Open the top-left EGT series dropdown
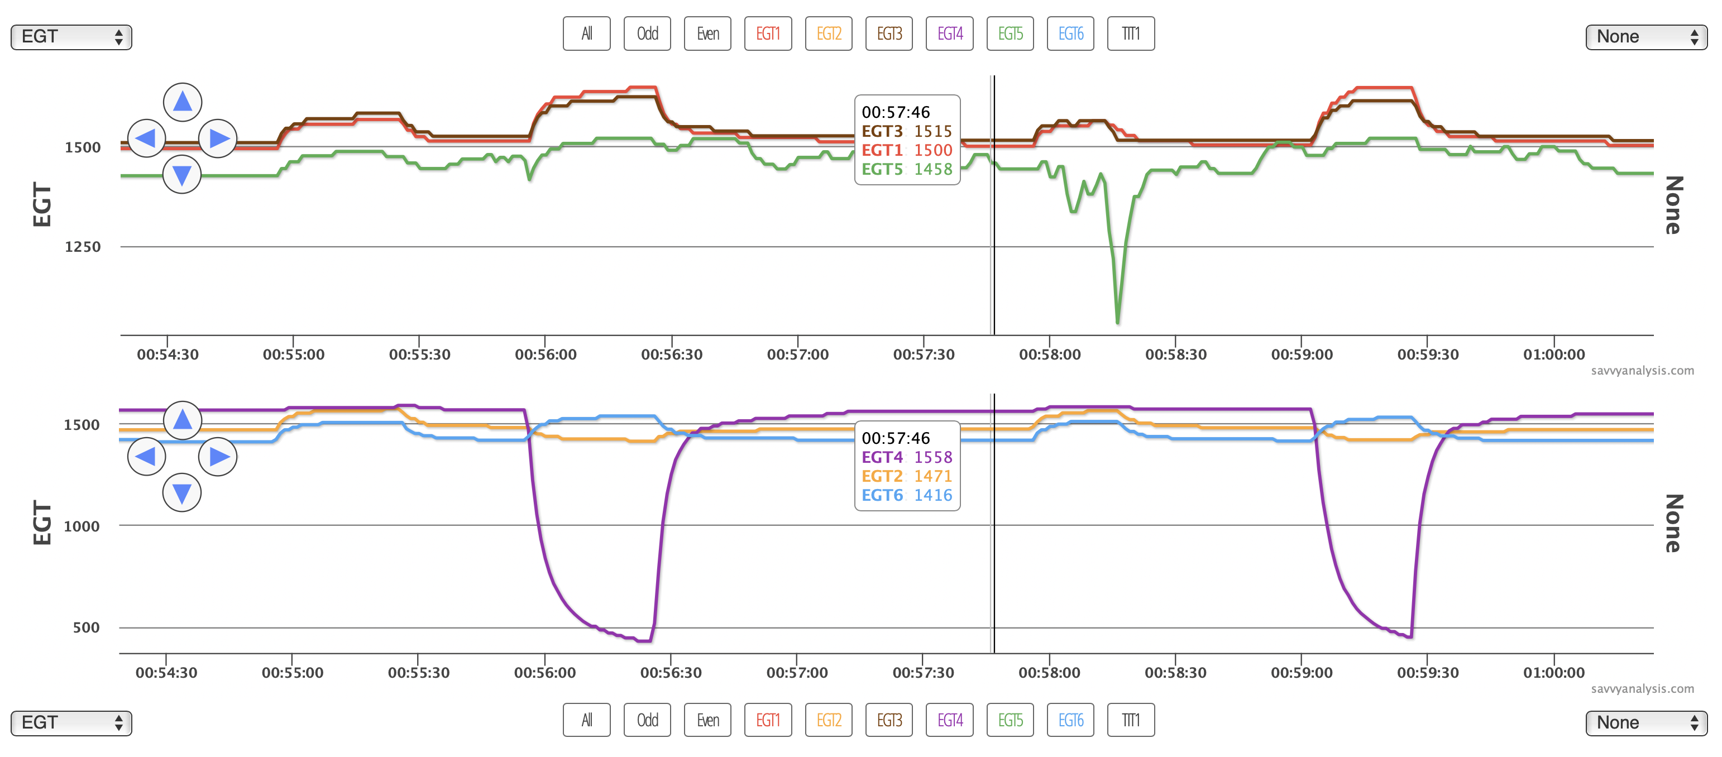 point(71,37)
